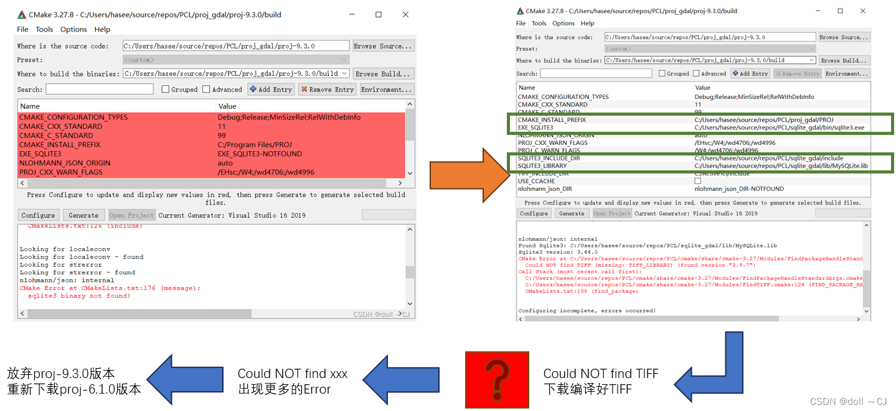Open Help menu in right CMake window
The height and width of the screenshot is (411, 896).
[x=587, y=24]
